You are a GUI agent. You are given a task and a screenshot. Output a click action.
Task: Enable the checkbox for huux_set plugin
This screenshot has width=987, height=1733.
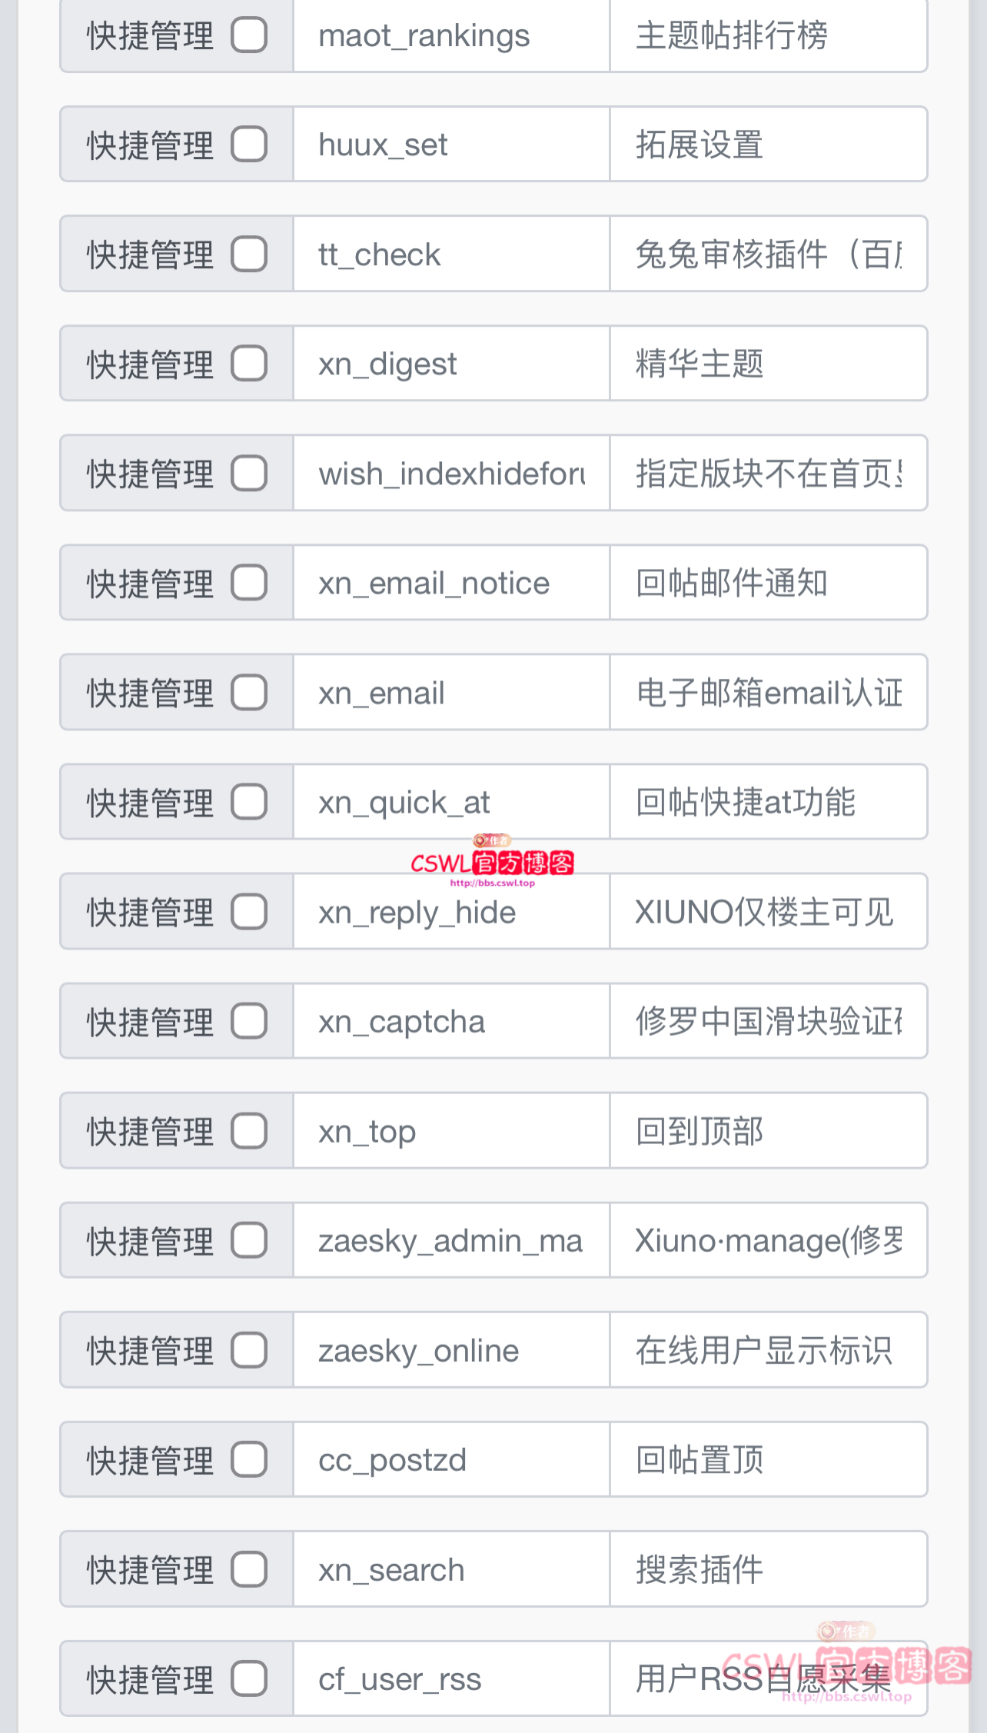click(x=248, y=145)
